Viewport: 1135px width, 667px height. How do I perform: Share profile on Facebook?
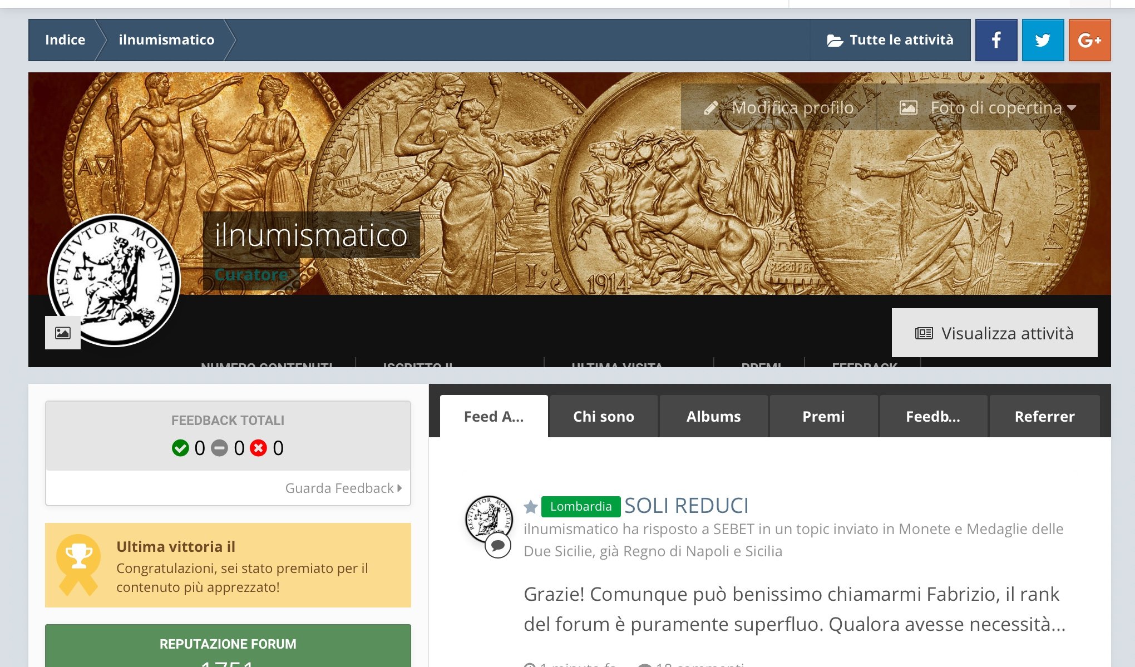click(996, 40)
